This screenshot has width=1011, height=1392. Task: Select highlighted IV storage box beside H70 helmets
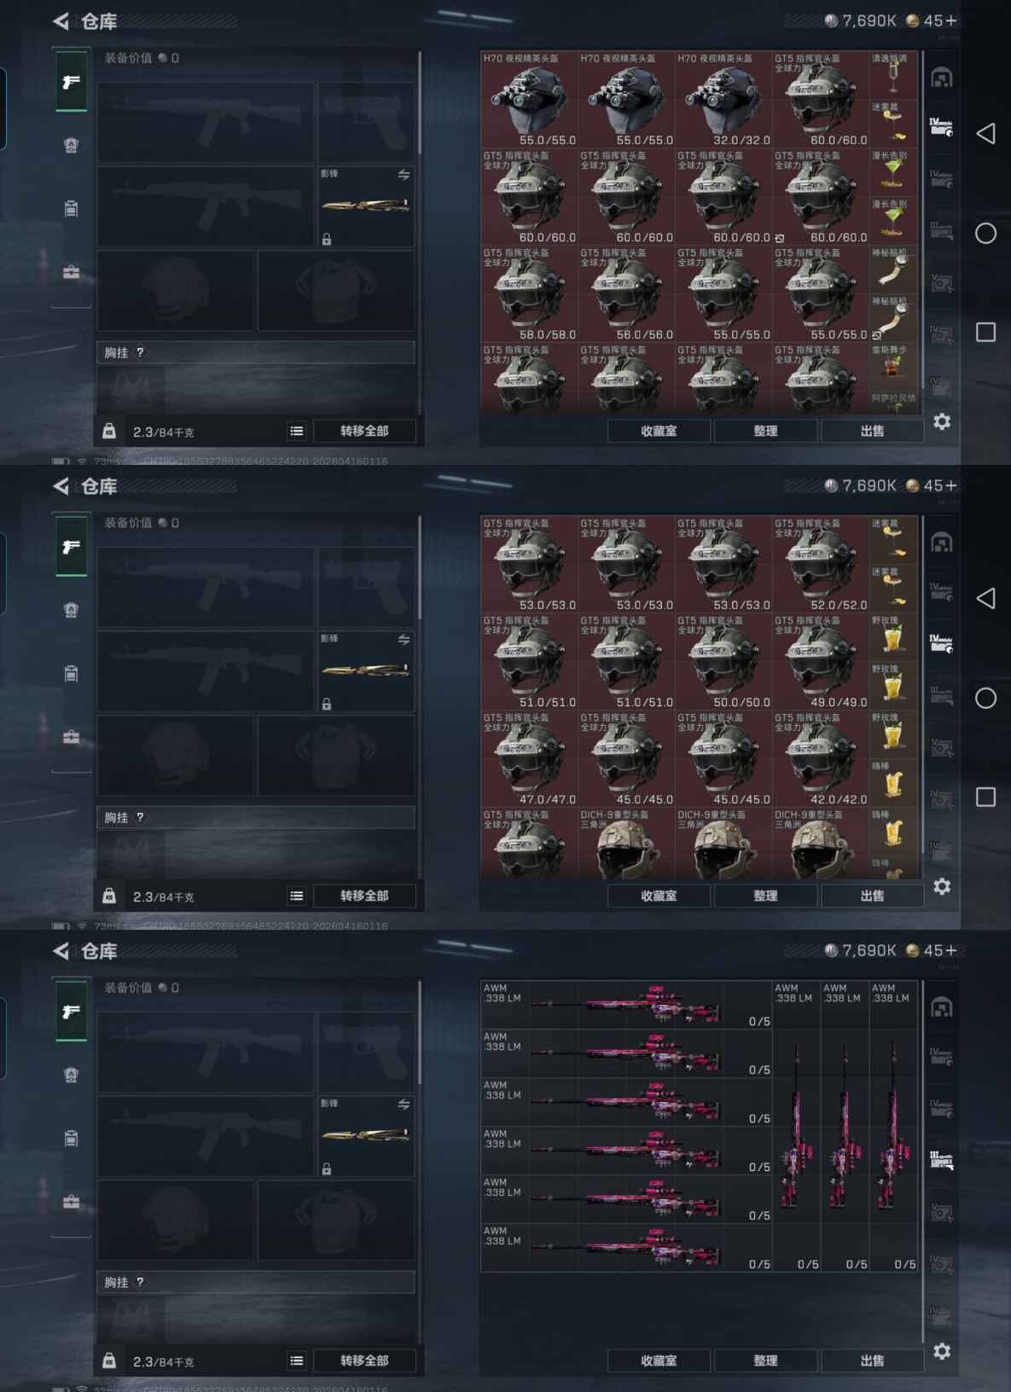pos(941,127)
